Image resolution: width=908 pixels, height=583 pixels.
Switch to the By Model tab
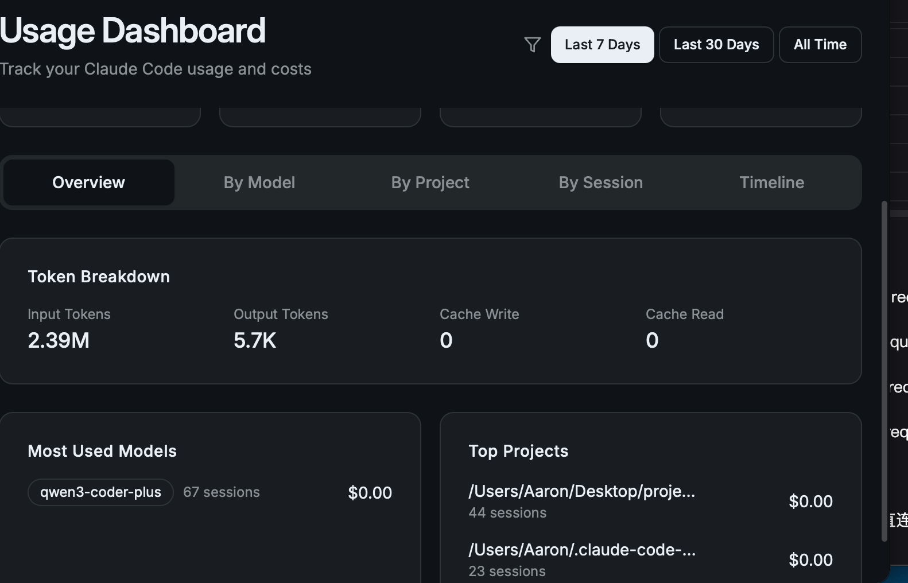point(259,182)
